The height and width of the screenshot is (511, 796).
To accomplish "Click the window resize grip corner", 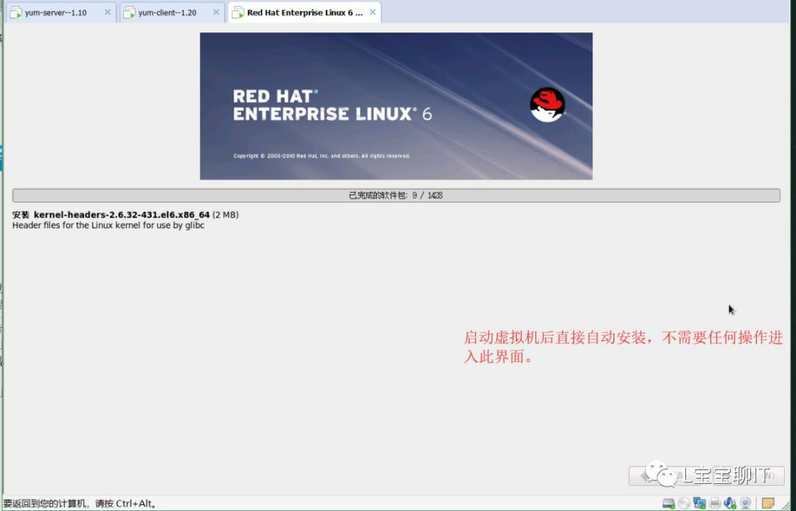I will point(786,505).
